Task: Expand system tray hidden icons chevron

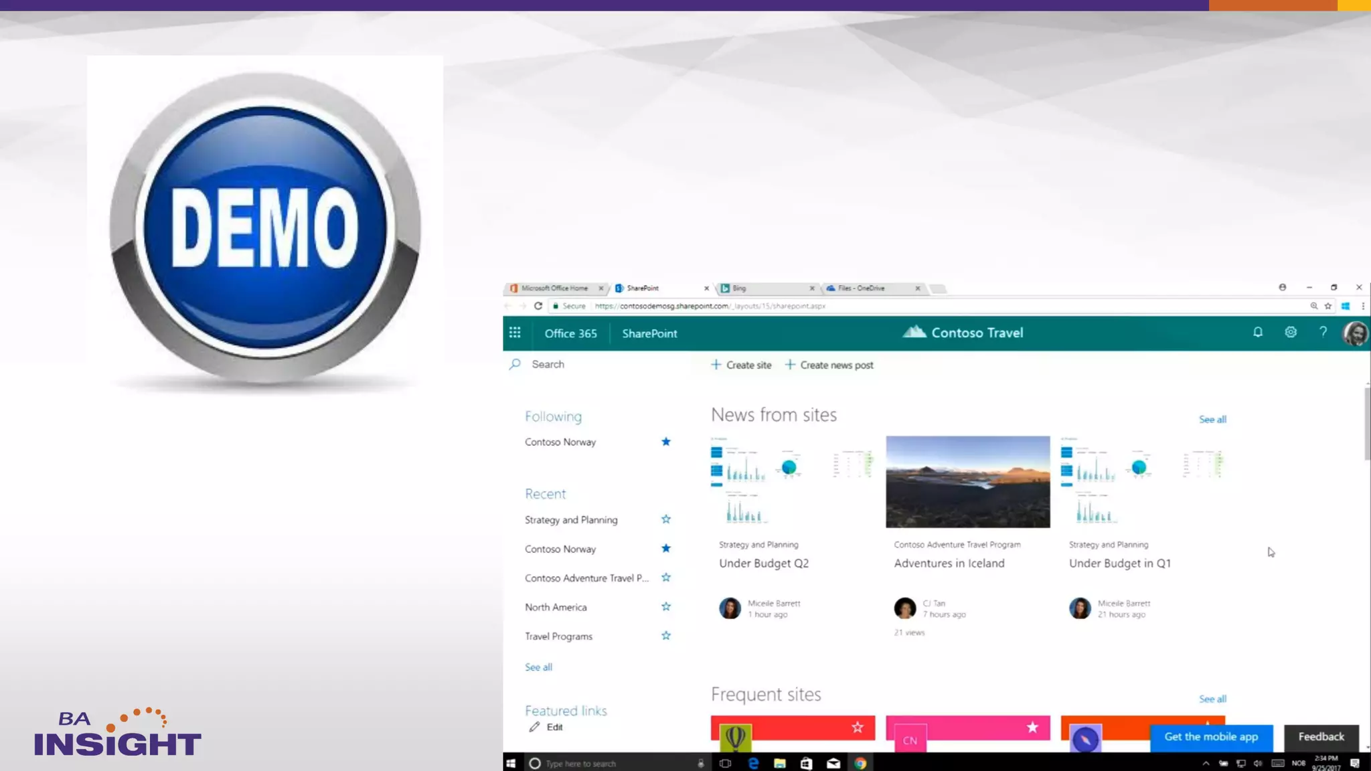Action: click(x=1206, y=763)
